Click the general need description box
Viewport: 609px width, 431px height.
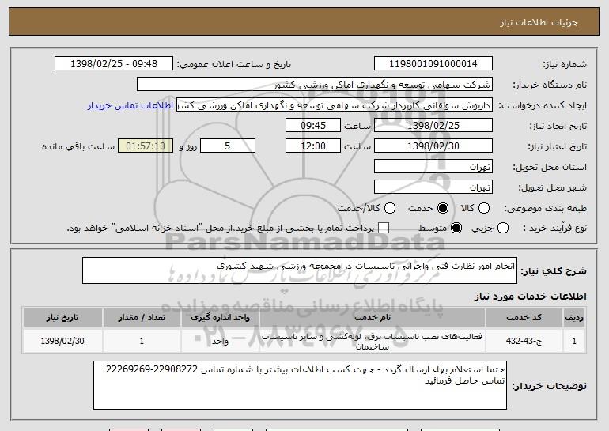(300, 270)
